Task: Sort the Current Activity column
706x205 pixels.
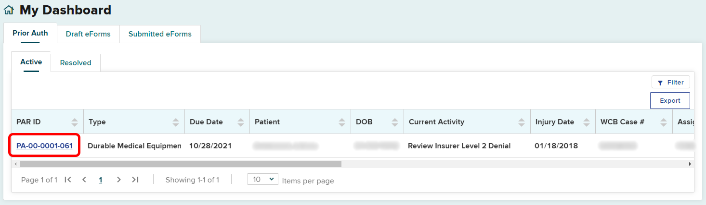Action: click(x=522, y=122)
